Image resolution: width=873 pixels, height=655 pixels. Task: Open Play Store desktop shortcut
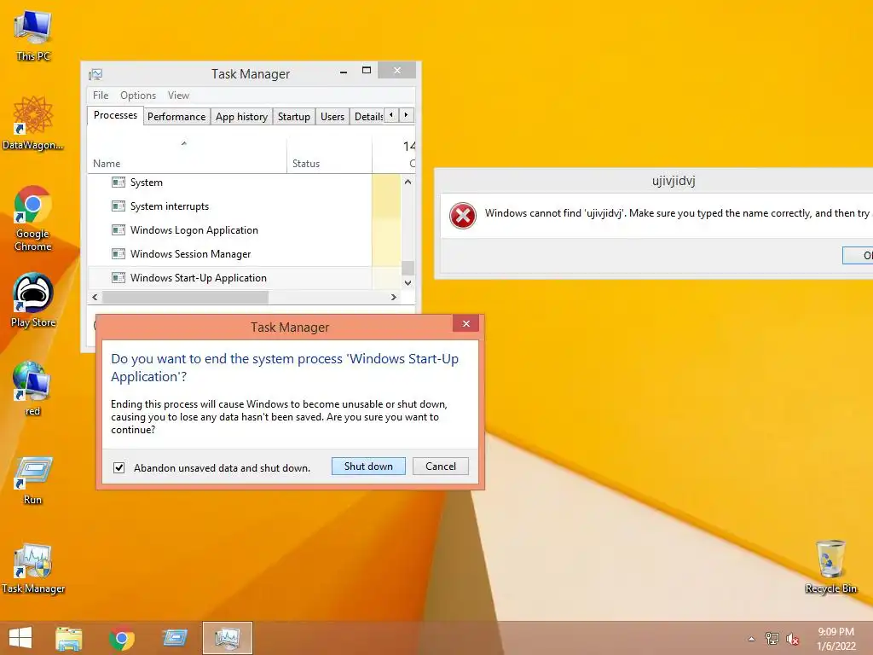tap(33, 299)
